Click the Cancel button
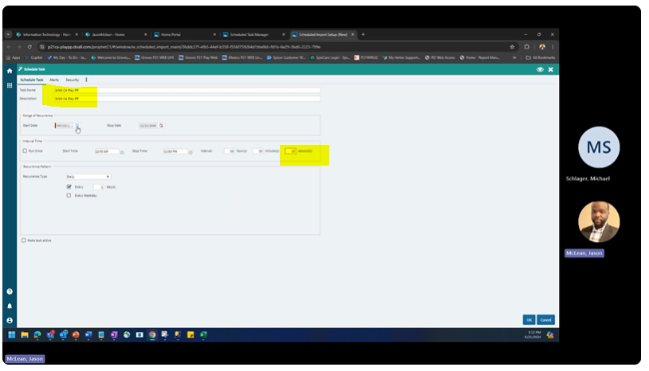Image resolution: width=649 pixels, height=371 pixels. (545, 319)
